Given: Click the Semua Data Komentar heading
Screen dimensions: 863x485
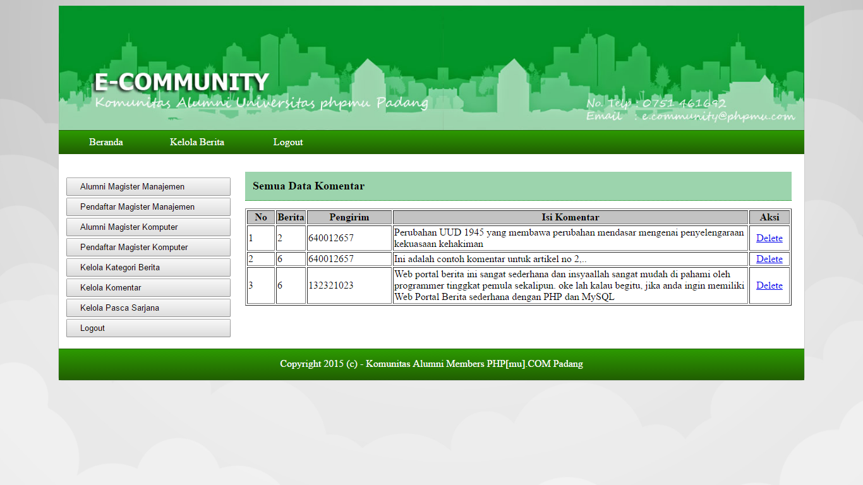Looking at the screenshot, I should (308, 186).
